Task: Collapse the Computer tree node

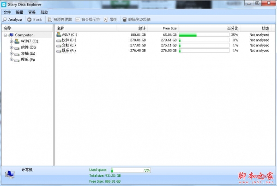Action: pos(6,35)
